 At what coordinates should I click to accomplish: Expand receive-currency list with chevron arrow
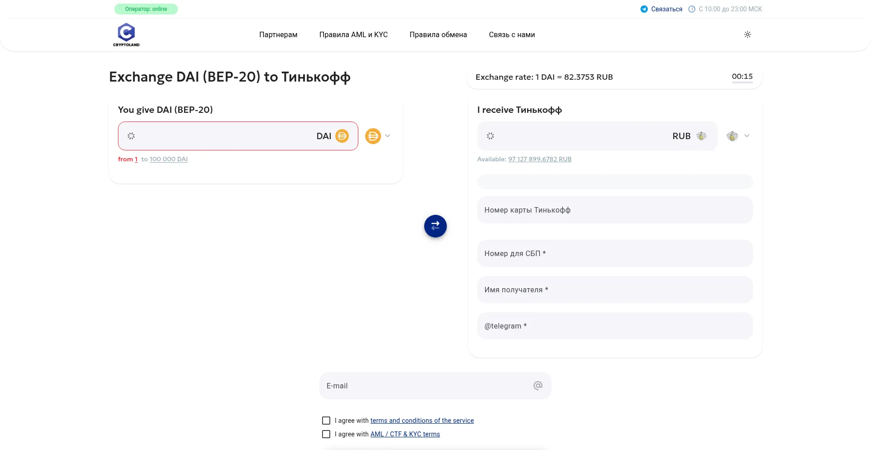[x=747, y=135]
